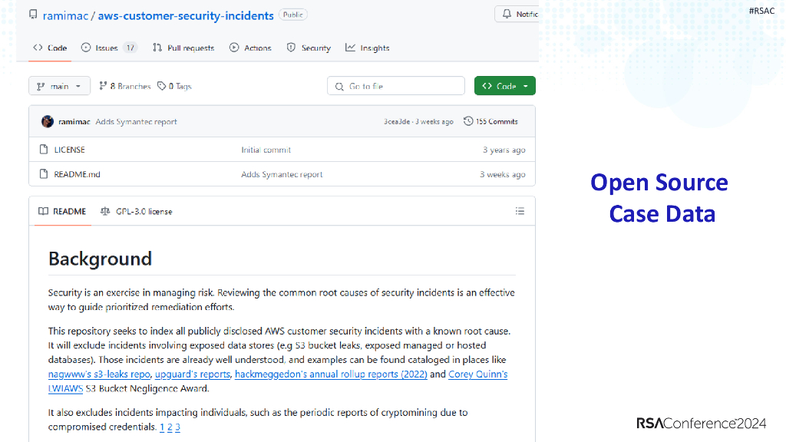This screenshot has height=442, width=786.
Task: Open the ramimac owner link
Action: [65, 15]
